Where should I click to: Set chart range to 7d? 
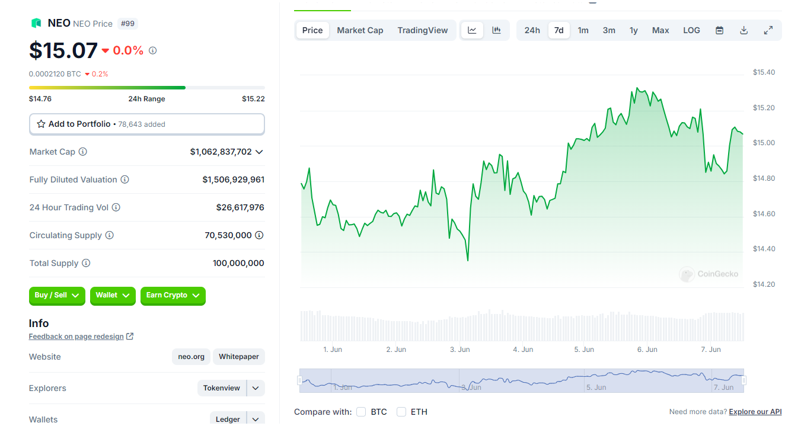point(559,30)
